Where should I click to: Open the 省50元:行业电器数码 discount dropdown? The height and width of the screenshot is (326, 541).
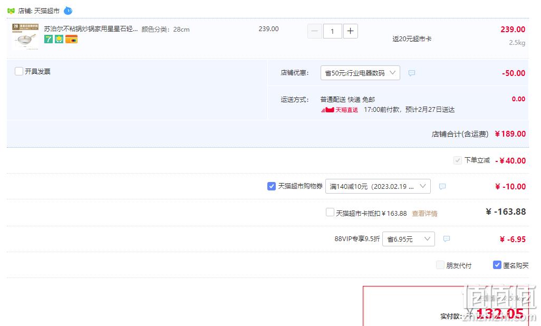[x=360, y=73]
